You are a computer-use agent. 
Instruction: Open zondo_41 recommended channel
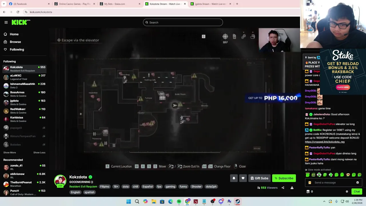pyautogui.click(x=24, y=167)
